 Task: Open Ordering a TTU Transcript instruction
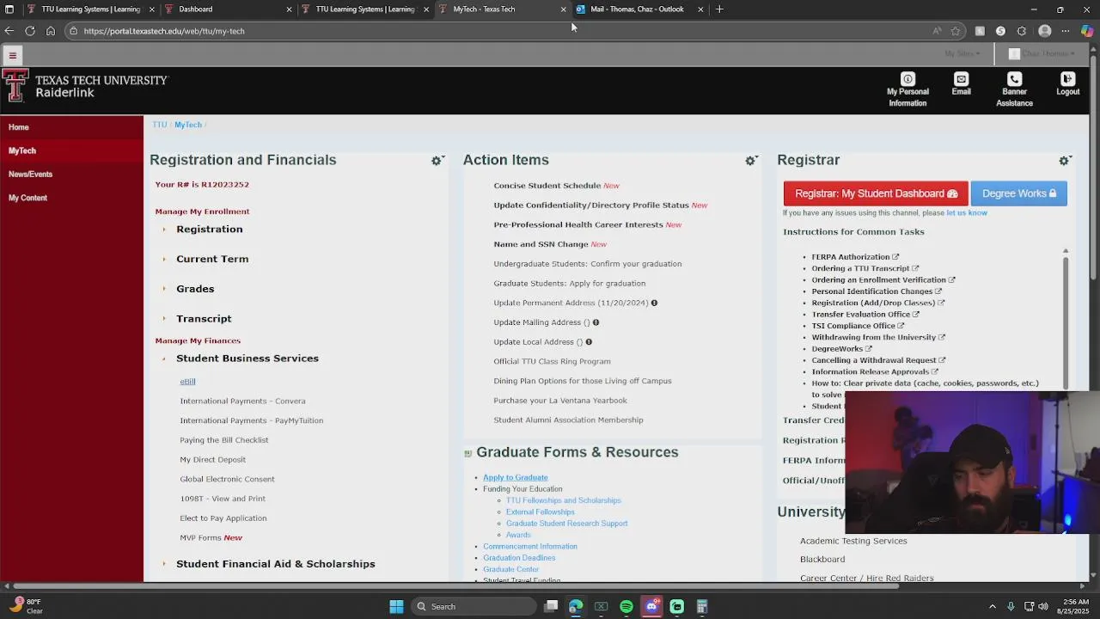pyautogui.click(x=861, y=268)
